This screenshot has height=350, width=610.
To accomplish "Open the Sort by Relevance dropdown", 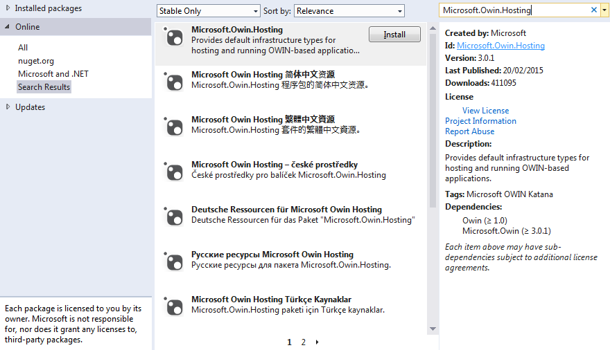I will 349,11.
